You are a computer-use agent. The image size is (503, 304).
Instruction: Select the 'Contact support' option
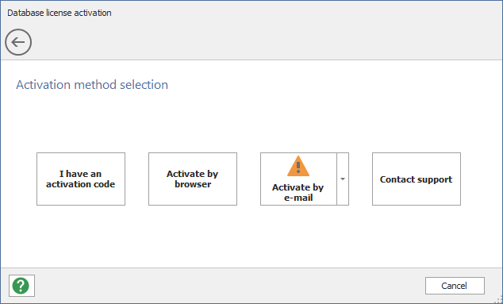click(x=417, y=179)
